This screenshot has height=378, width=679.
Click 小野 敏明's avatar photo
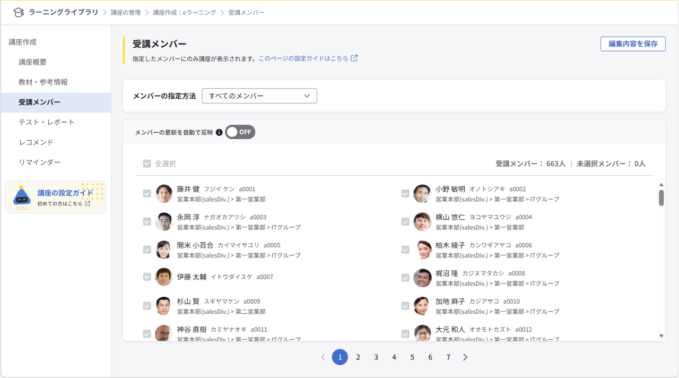(422, 194)
